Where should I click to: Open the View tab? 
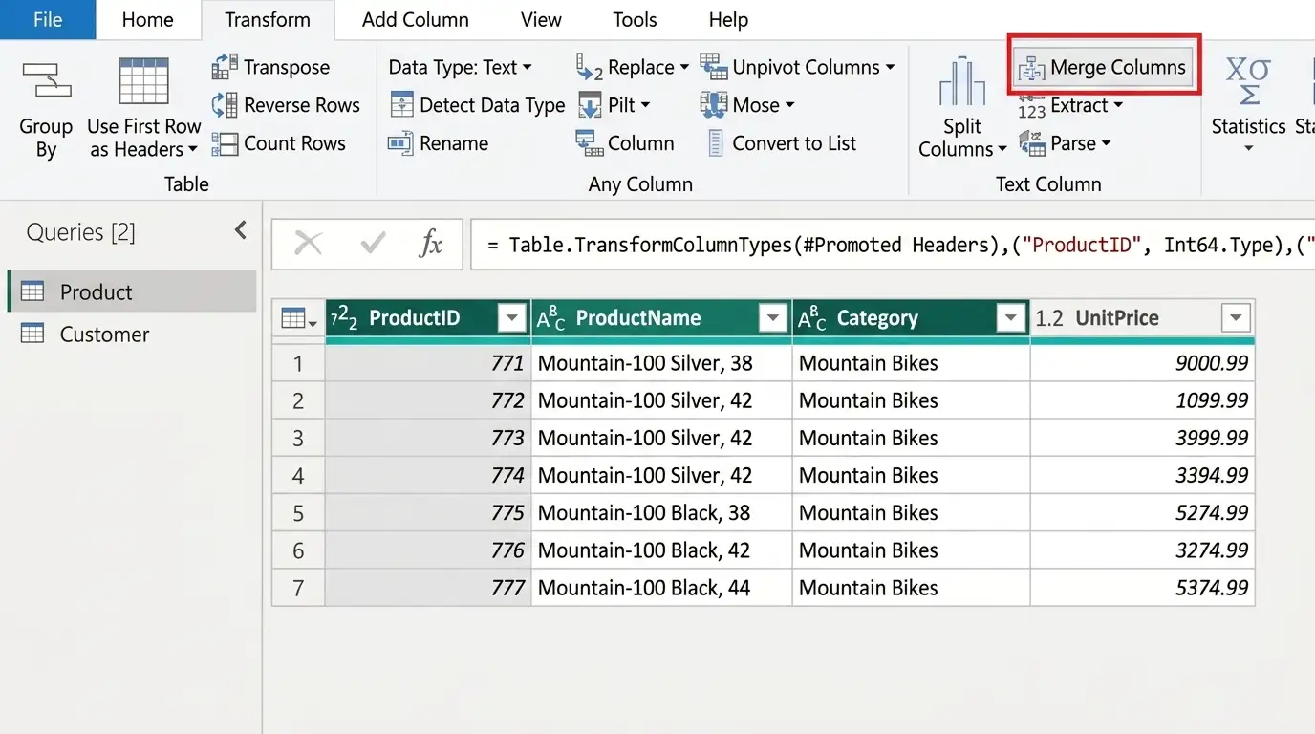(541, 20)
